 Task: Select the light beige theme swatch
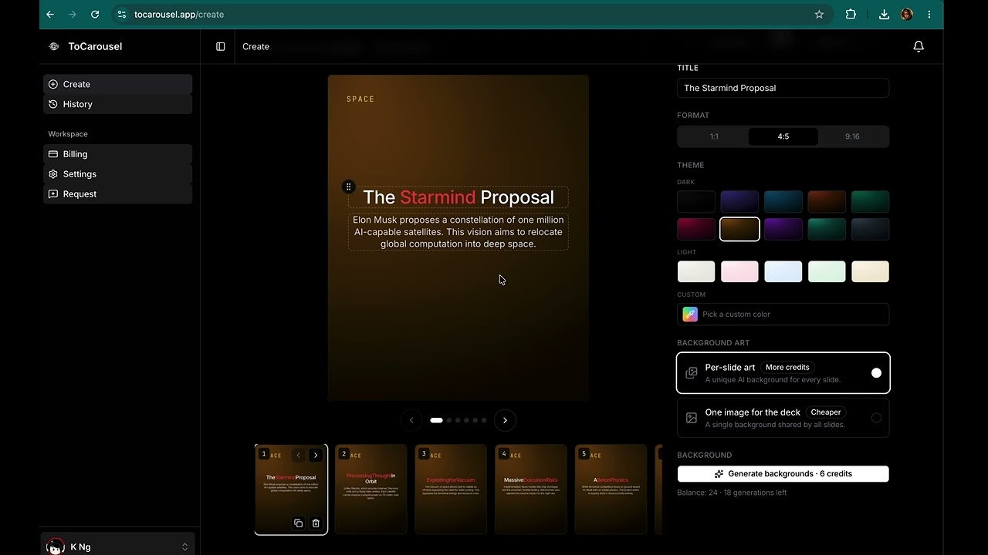coord(870,271)
